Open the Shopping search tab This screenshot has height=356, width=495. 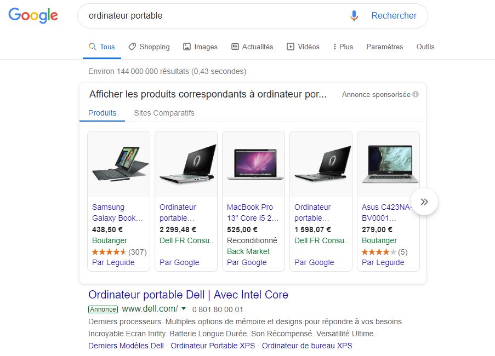(149, 47)
